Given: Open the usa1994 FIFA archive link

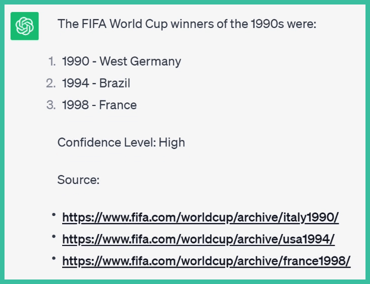Looking at the screenshot, I should point(198,239).
